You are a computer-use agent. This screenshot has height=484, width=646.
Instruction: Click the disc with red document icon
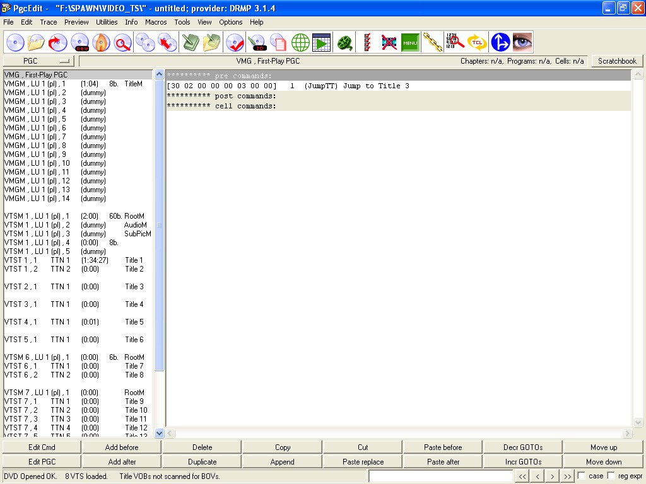279,42
